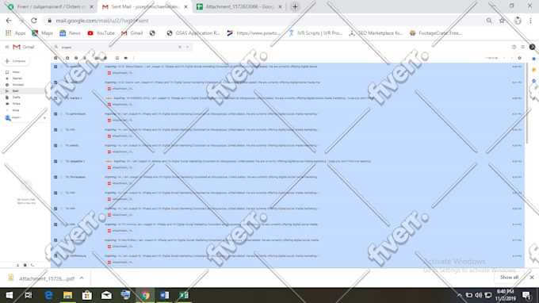Open the Snoozed folder
The width and height of the screenshot is (539, 303).
point(18,85)
